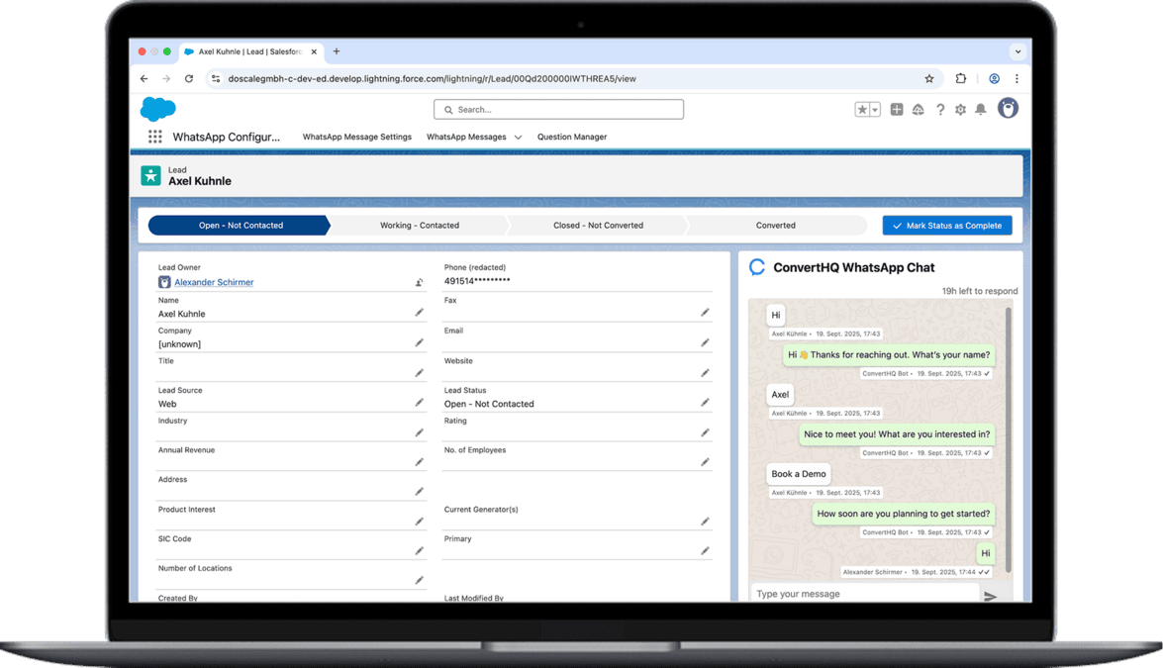Expand the favorites list dropdown arrow
This screenshot has width=1163, height=668.
(875, 110)
